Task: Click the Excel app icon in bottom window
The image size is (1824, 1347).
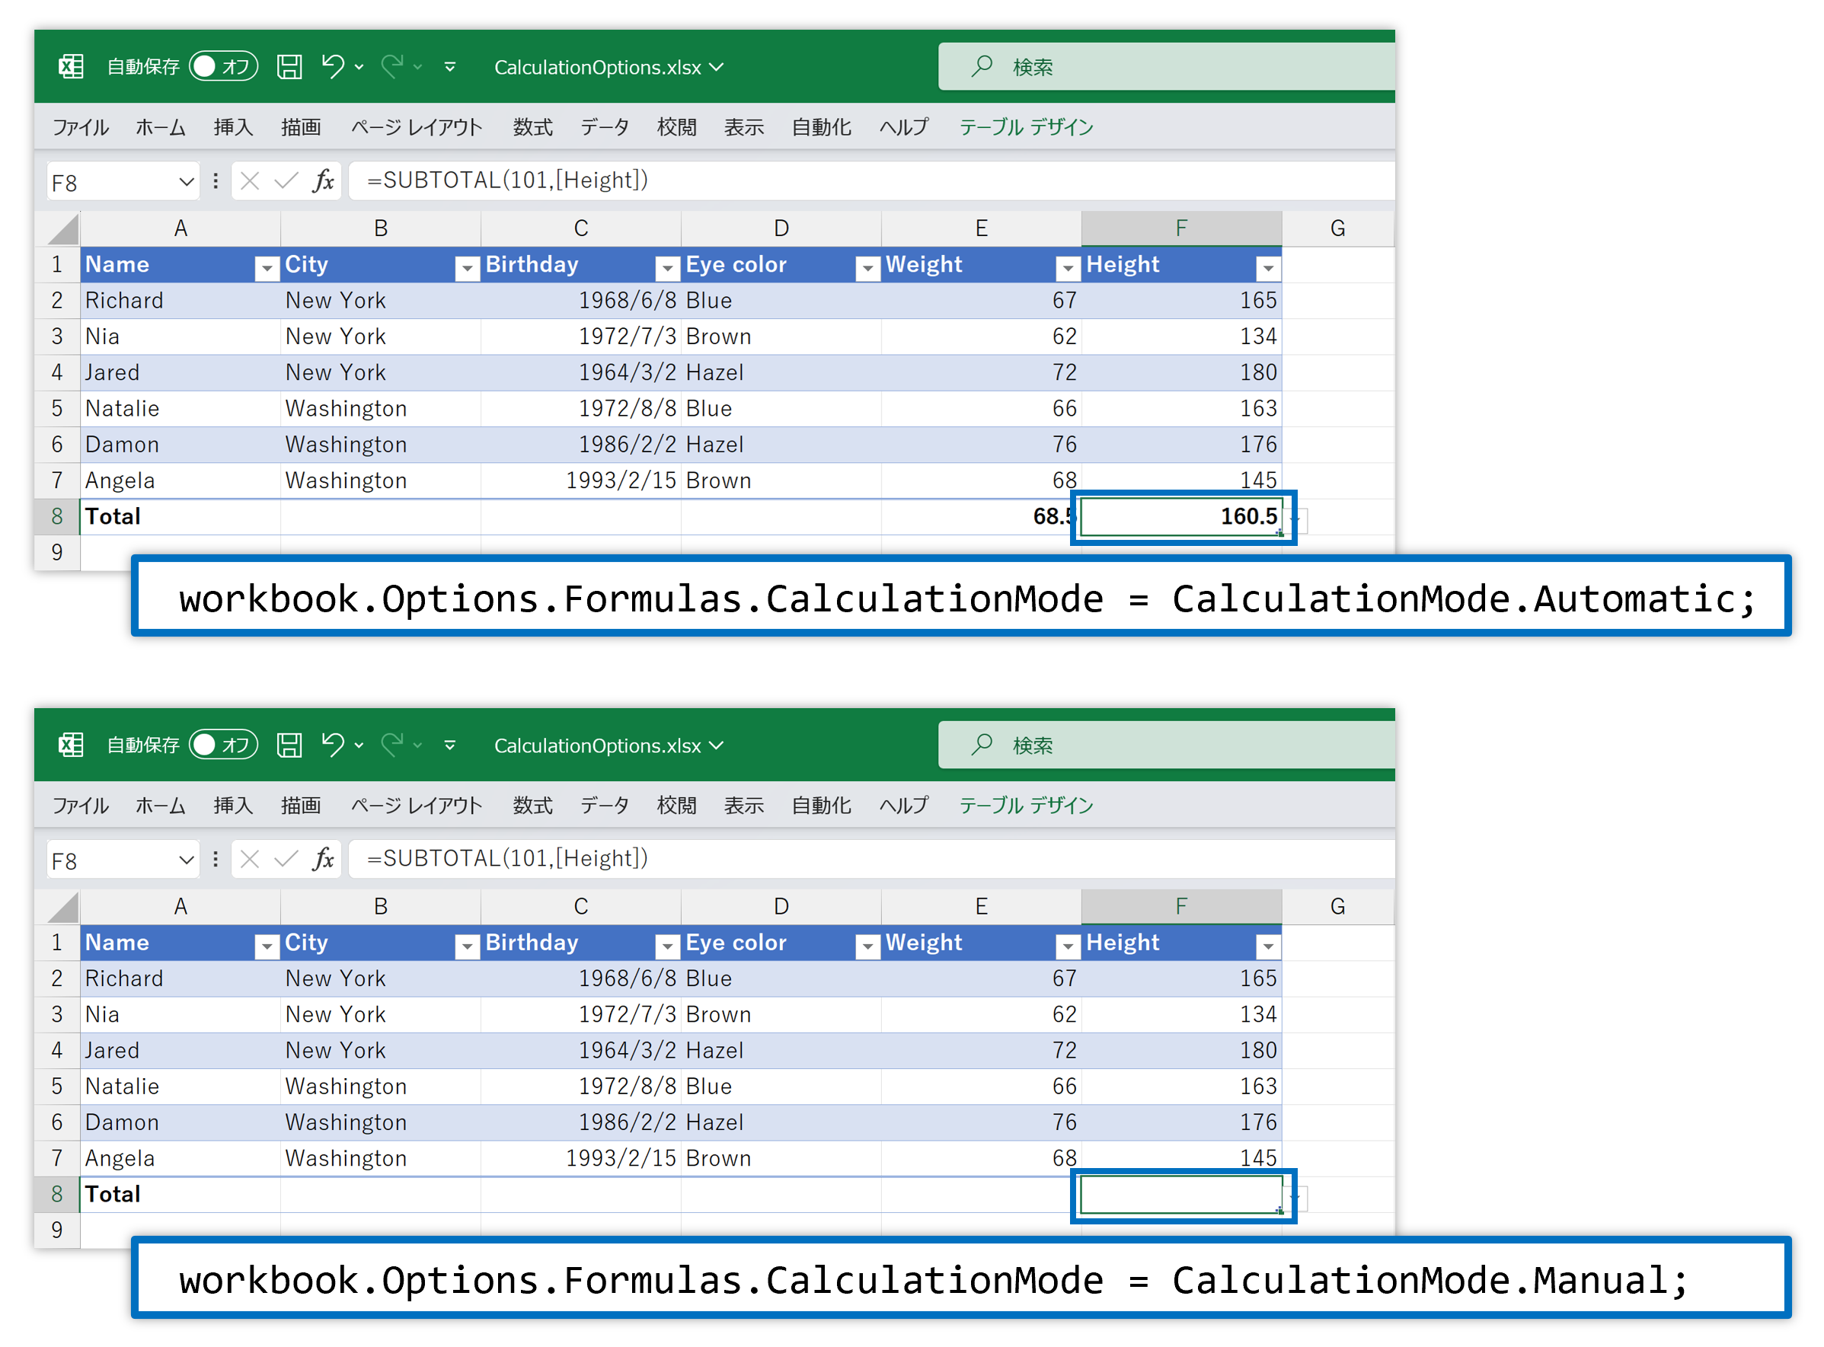Action: click(71, 745)
